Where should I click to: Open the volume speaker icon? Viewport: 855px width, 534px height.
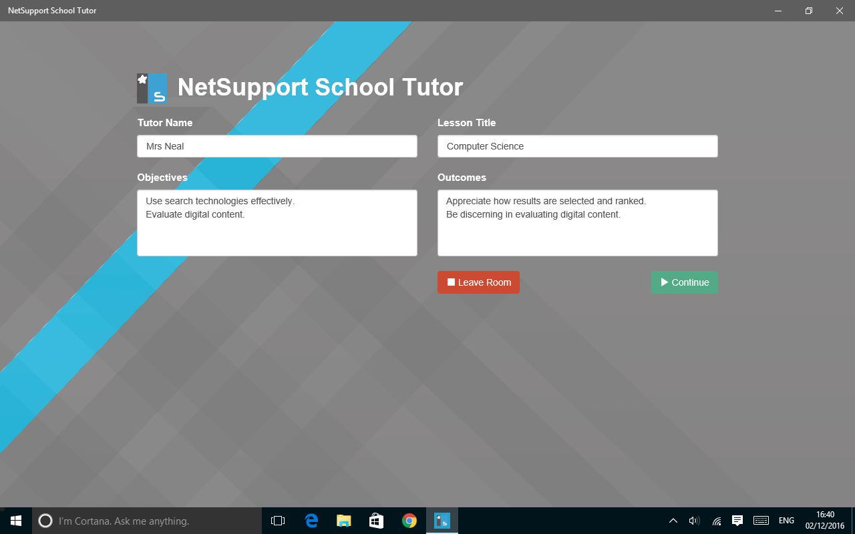pos(694,521)
